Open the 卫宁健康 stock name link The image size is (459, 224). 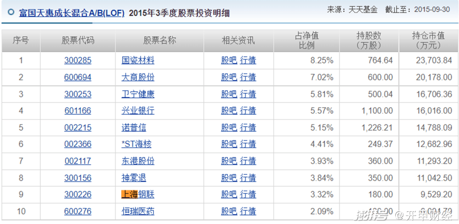[x=138, y=94]
